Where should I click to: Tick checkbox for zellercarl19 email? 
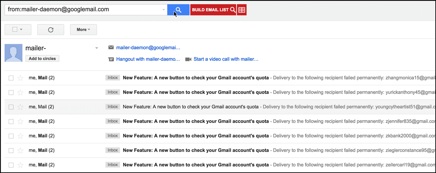click(x=11, y=165)
